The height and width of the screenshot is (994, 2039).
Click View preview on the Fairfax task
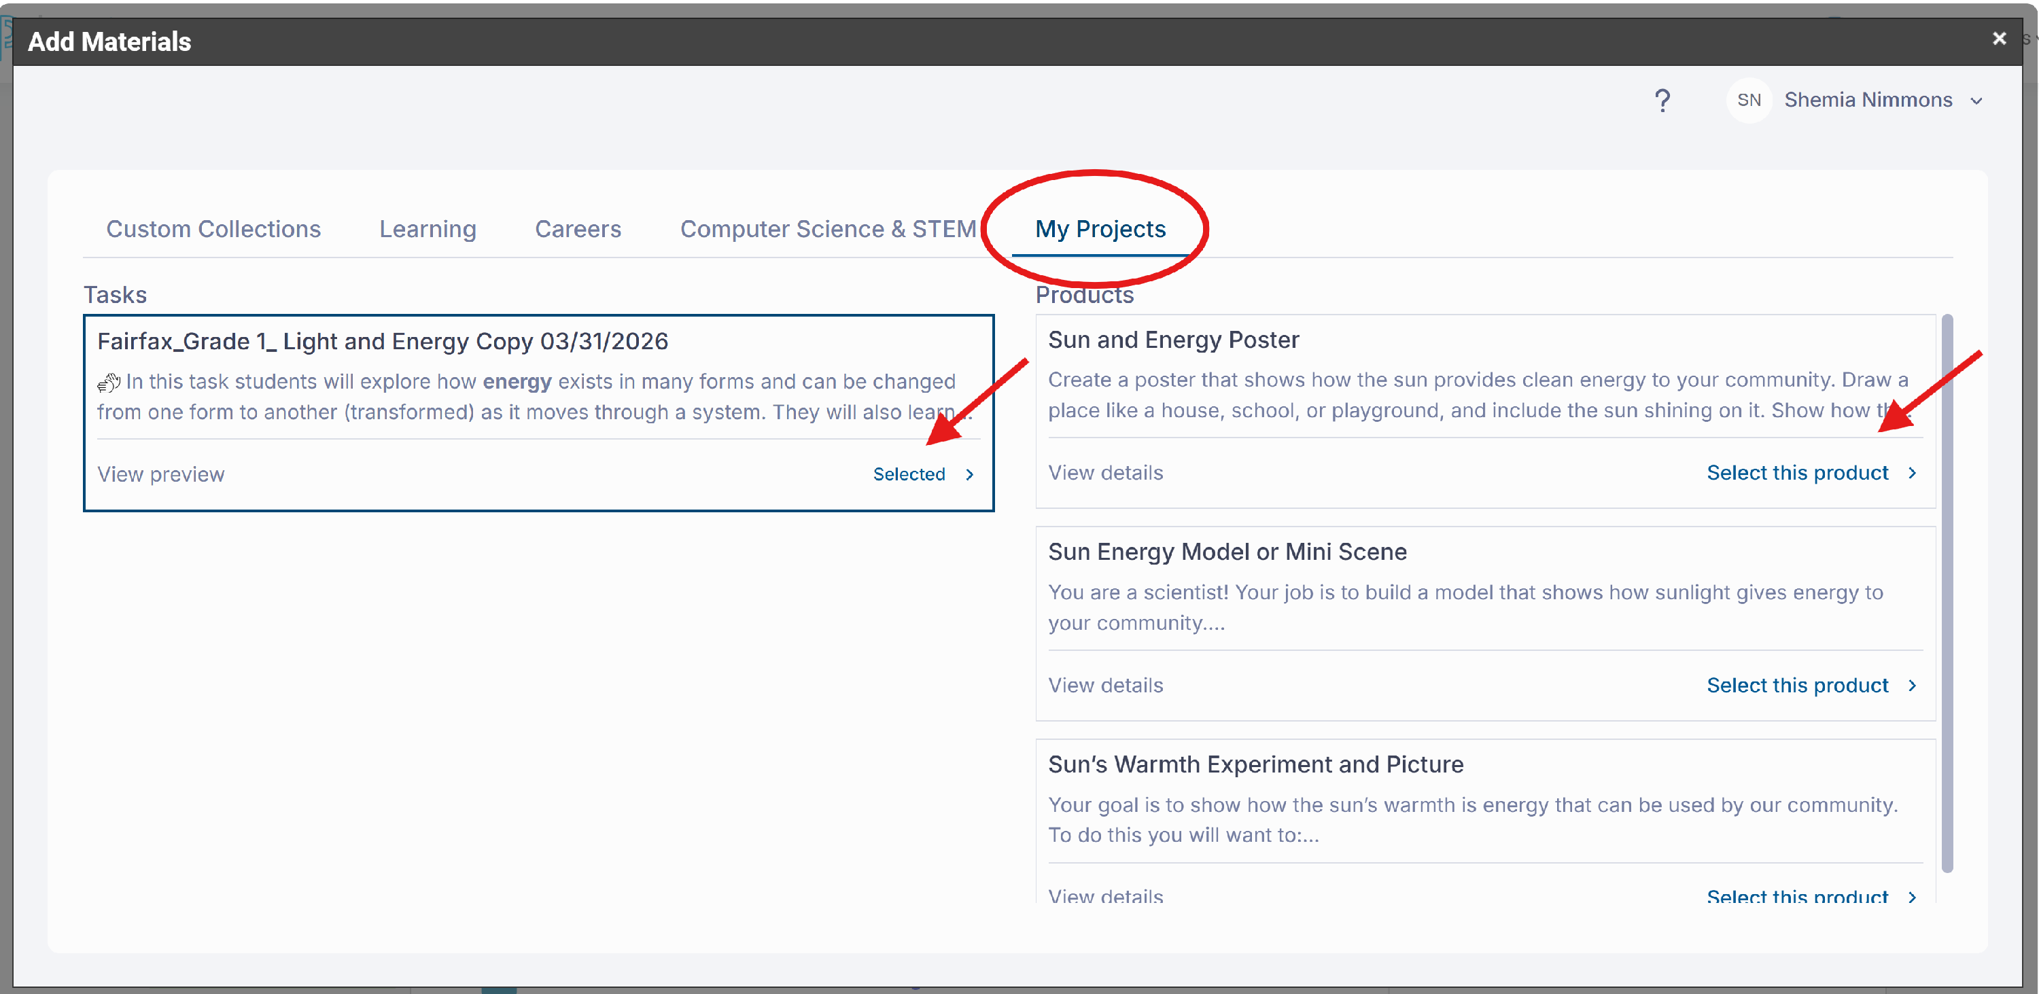pyautogui.click(x=160, y=474)
